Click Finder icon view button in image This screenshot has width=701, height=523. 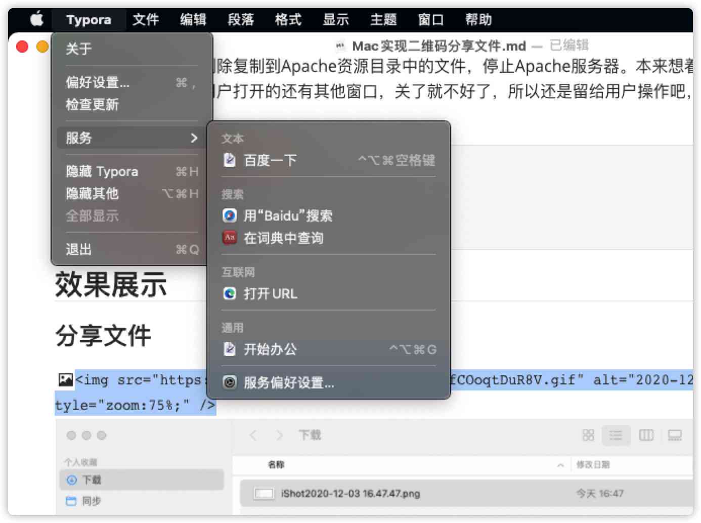pyautogui.click(x=588, y=435)
